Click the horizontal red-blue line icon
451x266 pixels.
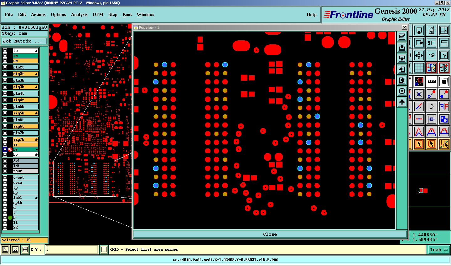tap(419, 119)
